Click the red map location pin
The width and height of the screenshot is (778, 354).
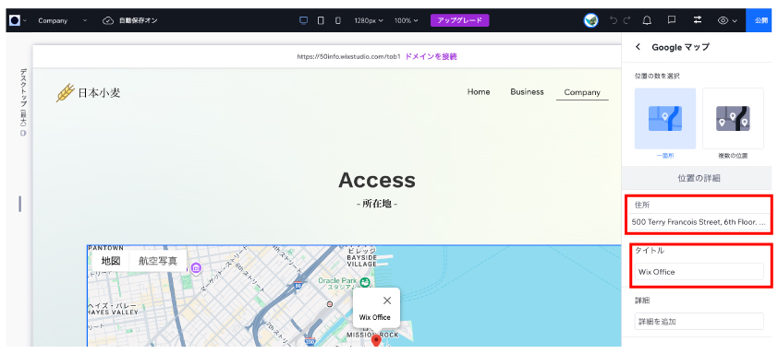(376, 341)
